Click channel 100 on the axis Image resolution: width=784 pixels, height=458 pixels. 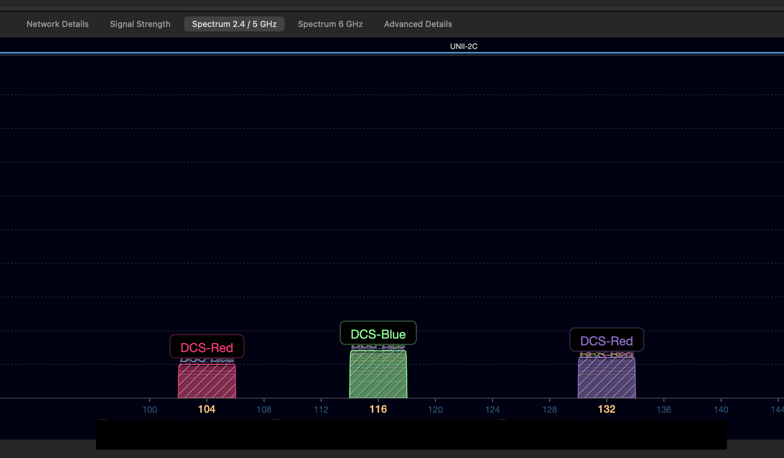[x=150, y=410]
